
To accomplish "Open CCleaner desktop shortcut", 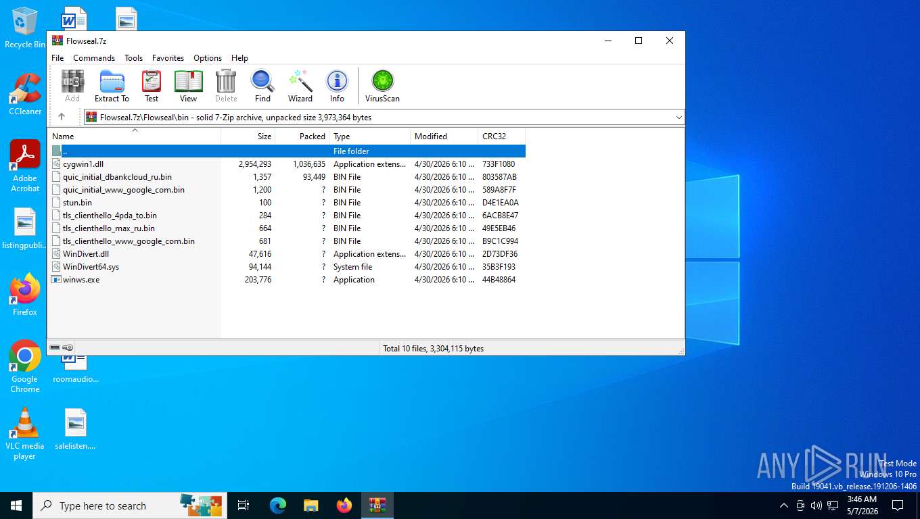I will [x=25, y=94].
